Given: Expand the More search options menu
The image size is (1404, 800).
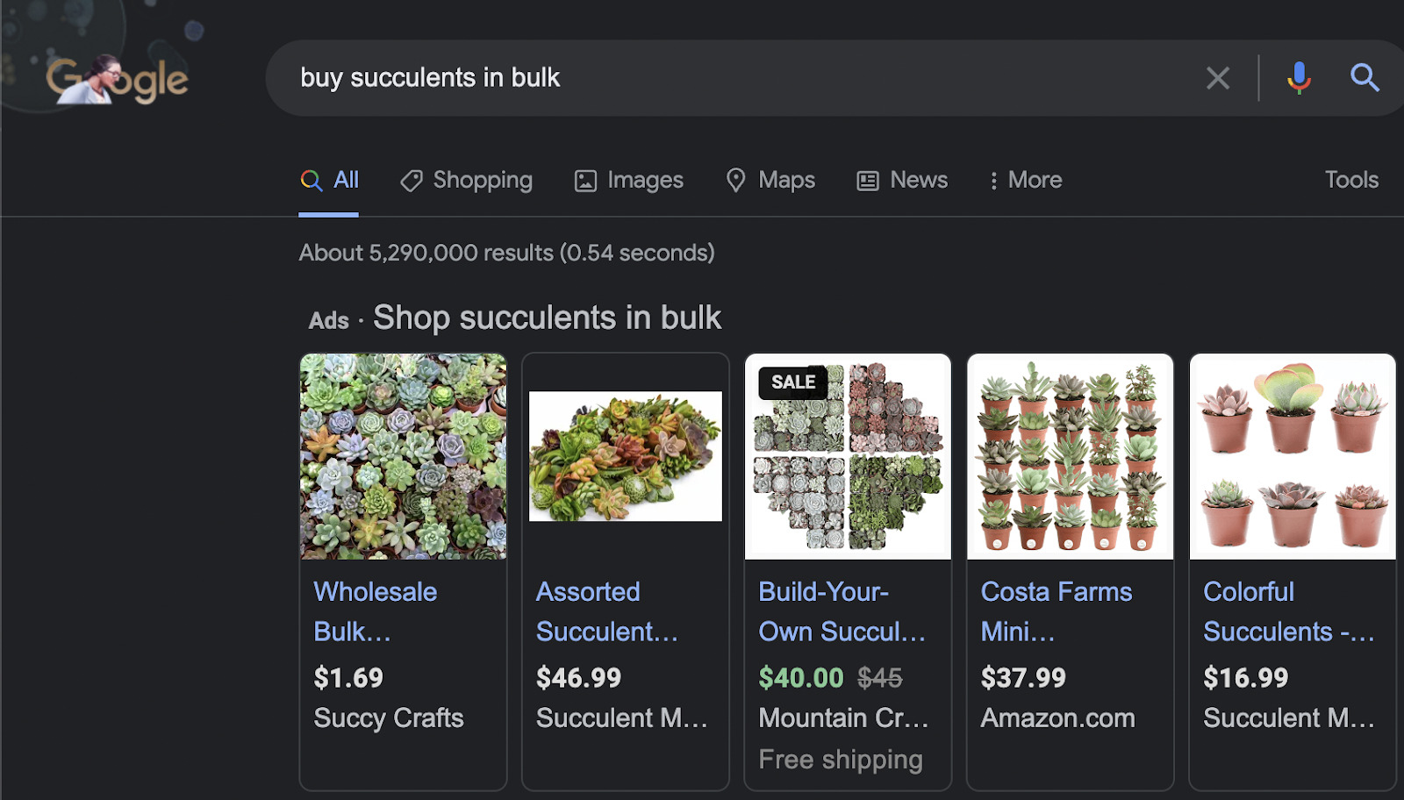Looking at the screenshot, I should (x=1035, y=180).
